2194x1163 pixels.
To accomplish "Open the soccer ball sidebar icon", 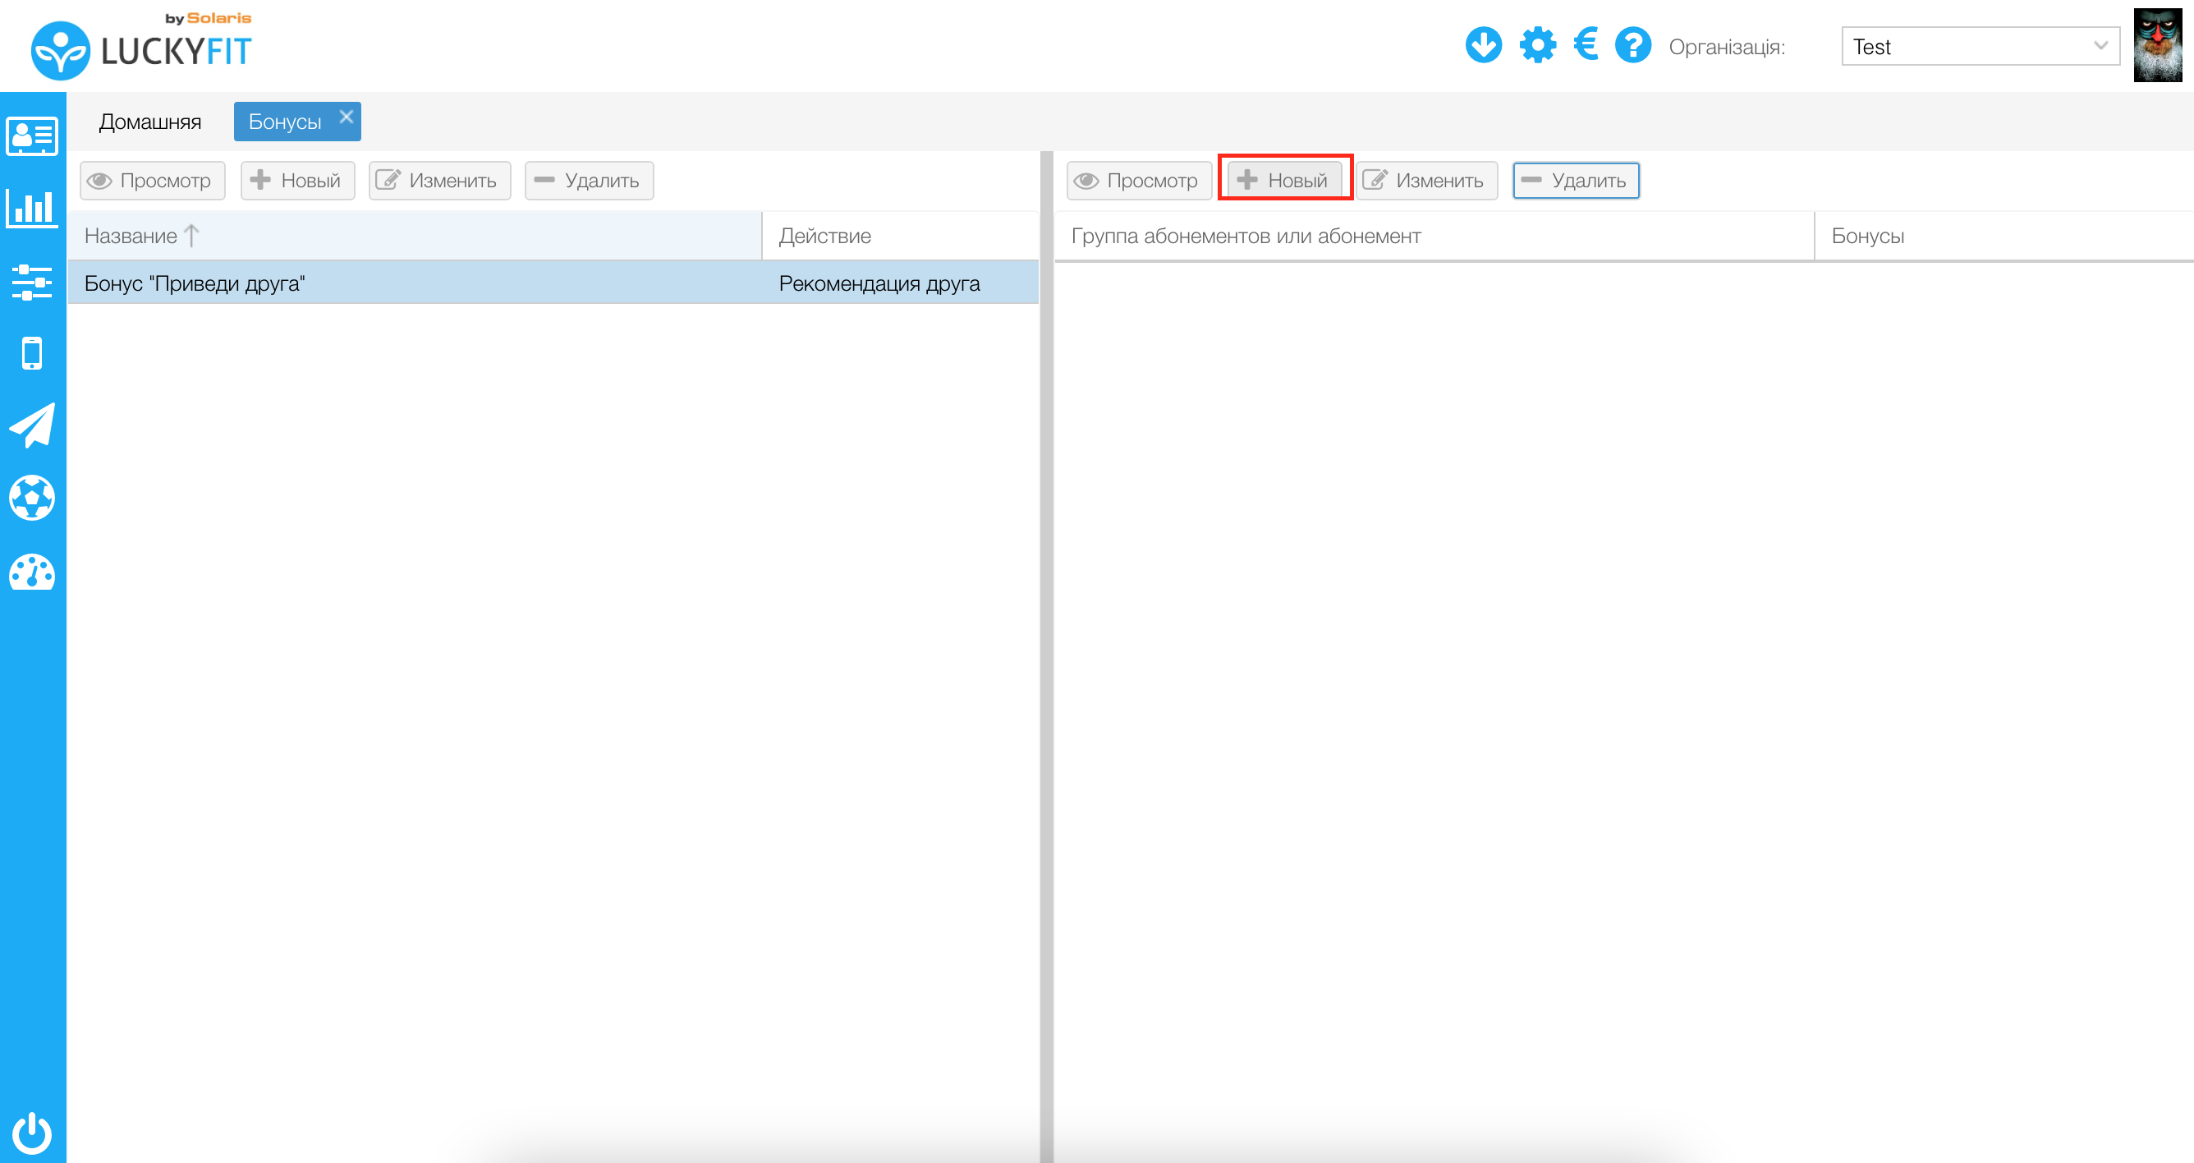I will coord(32,498).
